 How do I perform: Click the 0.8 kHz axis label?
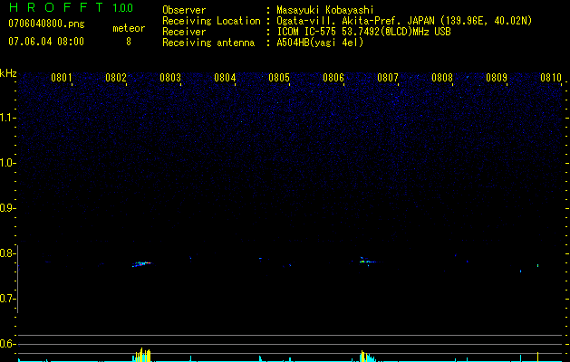pos(7,253)
